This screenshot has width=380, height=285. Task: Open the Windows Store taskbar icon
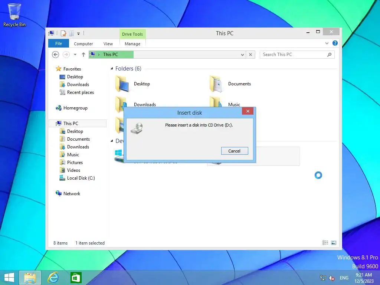tap(76, 278)
